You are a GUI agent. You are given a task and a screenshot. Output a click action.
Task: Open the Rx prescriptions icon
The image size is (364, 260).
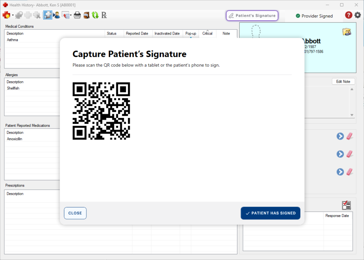point(104,15)
